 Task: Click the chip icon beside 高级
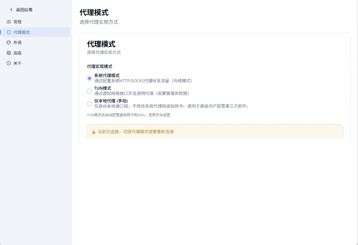click(x=9, y=53)
